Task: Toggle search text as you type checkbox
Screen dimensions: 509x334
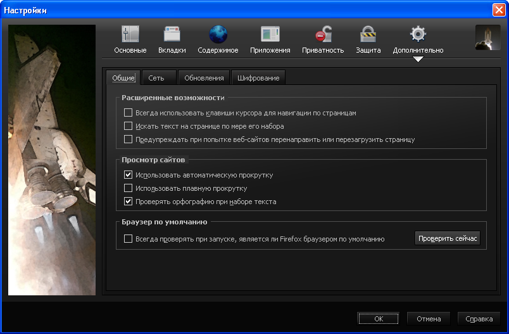Action: (x=129, y=126)
